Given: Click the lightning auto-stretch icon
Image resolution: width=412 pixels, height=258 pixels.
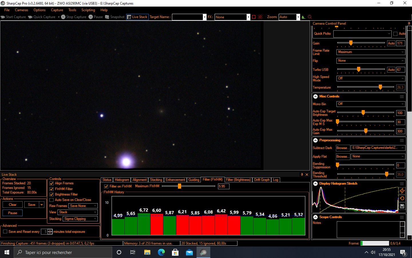Looking at the screenshot, I should [x=402, y=191].
